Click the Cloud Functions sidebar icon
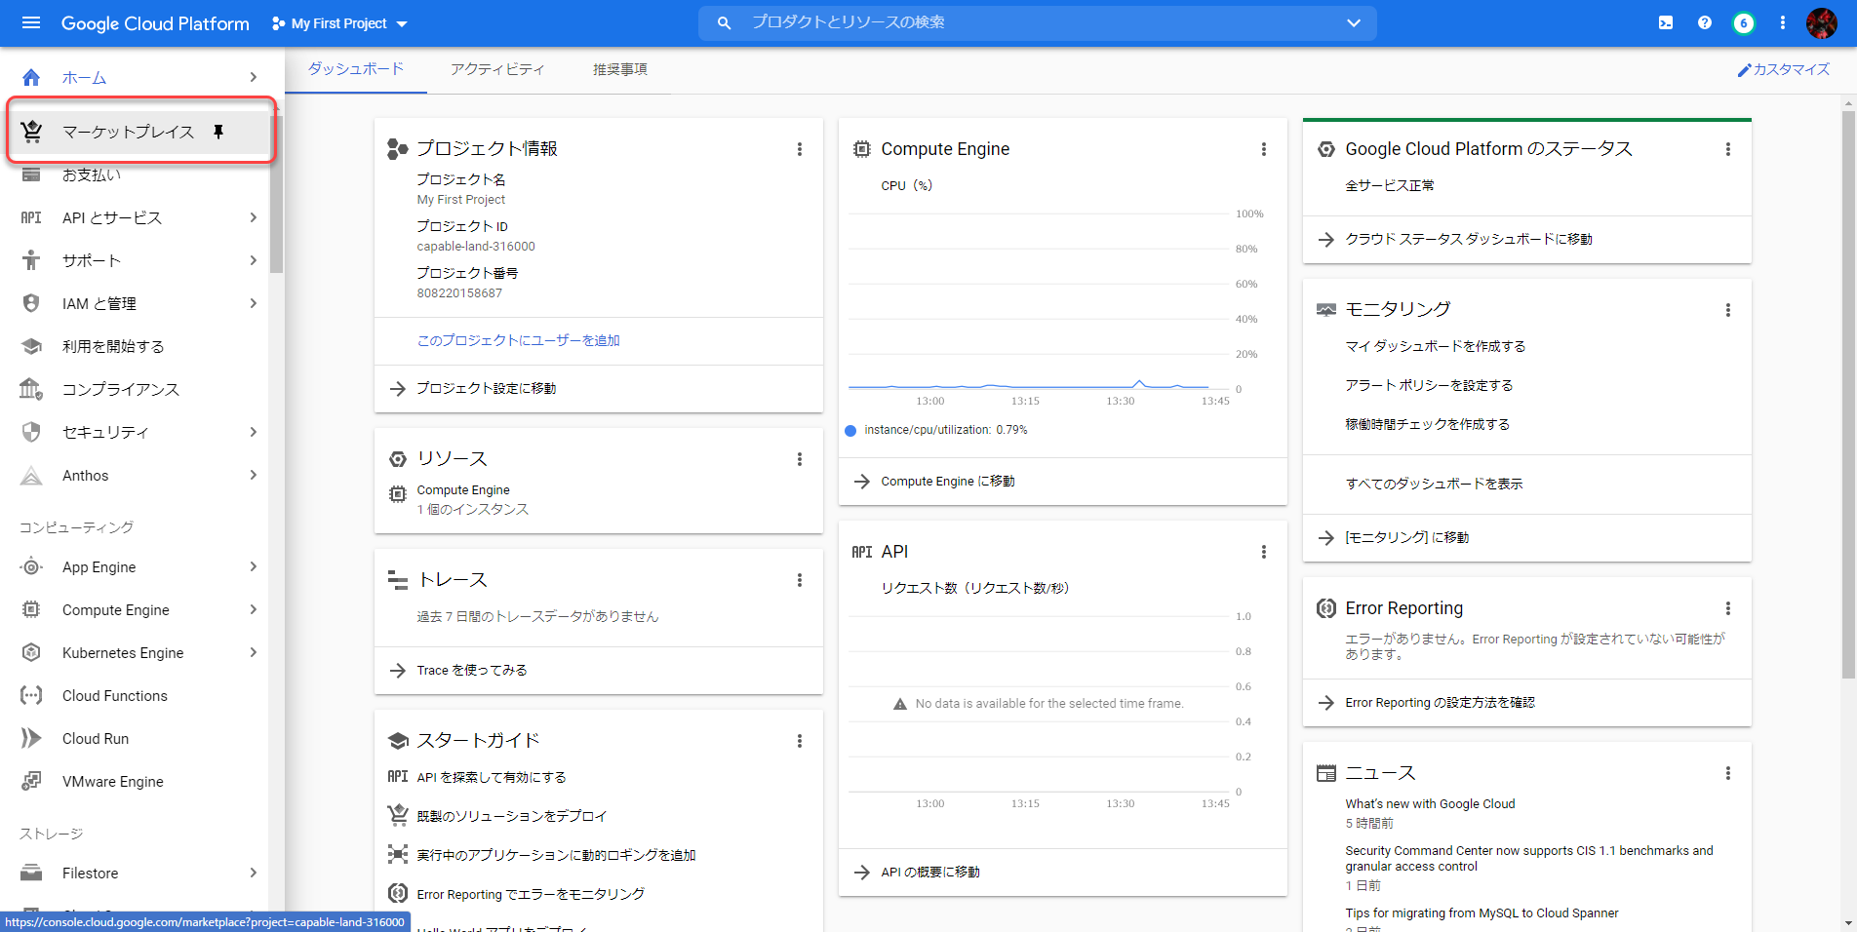Image resolution: width=1857 pixels, height=932 pixels. 31,695
